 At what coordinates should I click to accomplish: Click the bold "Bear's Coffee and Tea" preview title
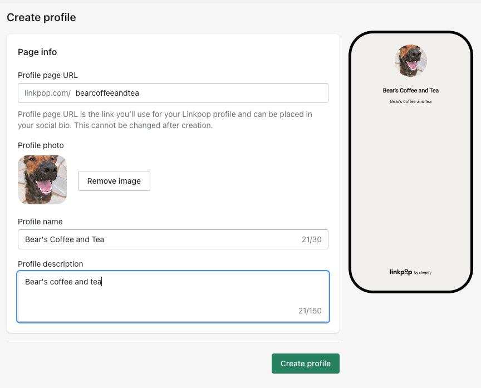pyautogui.click(x=411, y=90)
